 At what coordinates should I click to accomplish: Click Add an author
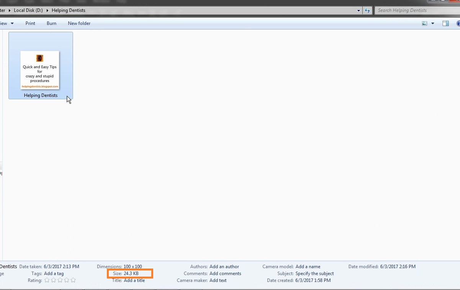tap(224, 266)
